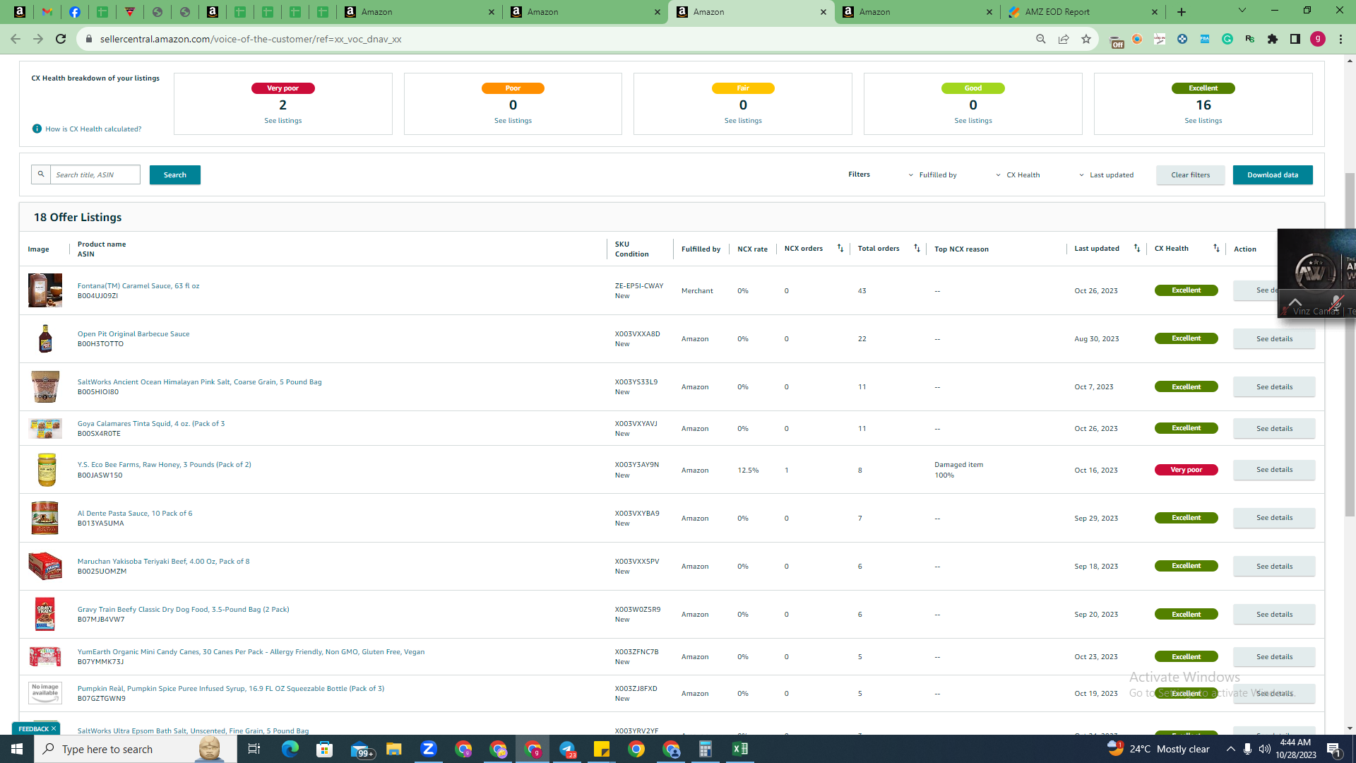This screenshot has height=763, width=1356.
Task: Expand the CX Health filter
Action: 1018,175
